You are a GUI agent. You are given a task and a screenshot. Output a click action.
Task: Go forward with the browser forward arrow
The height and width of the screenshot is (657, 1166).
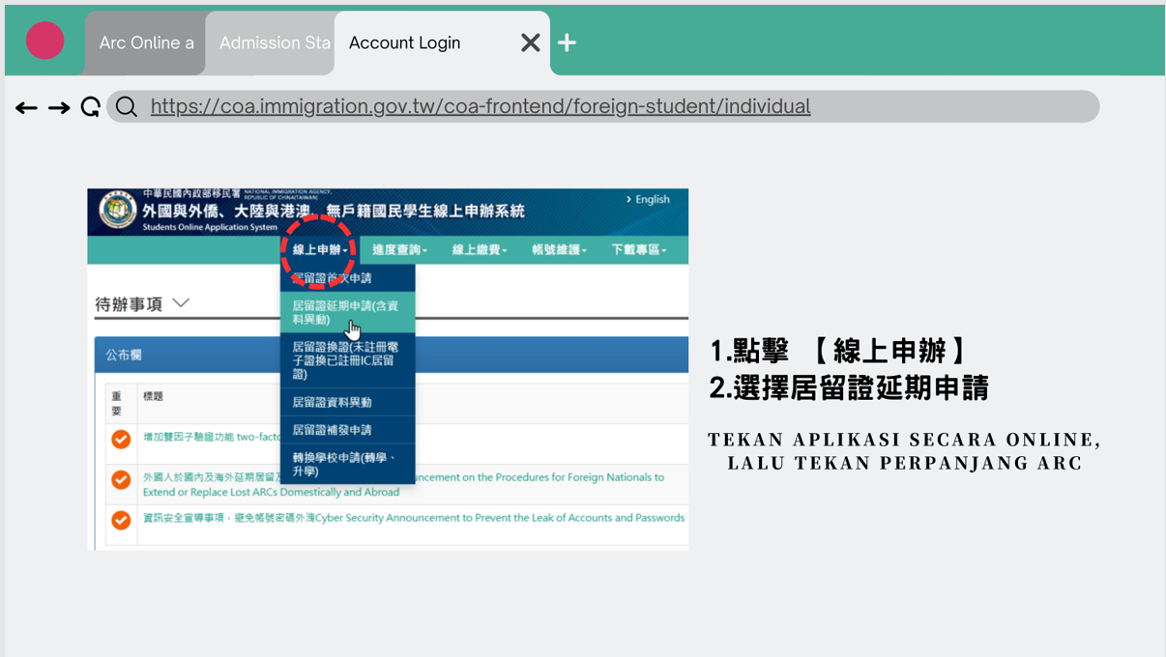(59, 106)
